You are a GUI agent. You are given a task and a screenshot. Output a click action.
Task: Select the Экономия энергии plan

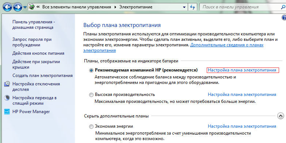(x=91, y=127)
